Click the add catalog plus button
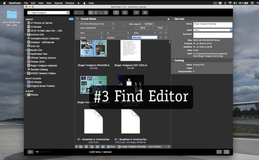This screenshot has width=259, height=160. pos(30,152)
